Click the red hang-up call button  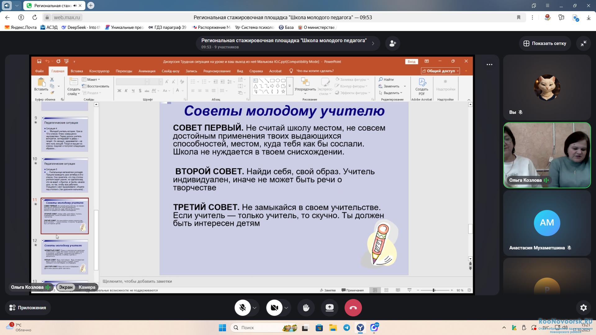353,308
